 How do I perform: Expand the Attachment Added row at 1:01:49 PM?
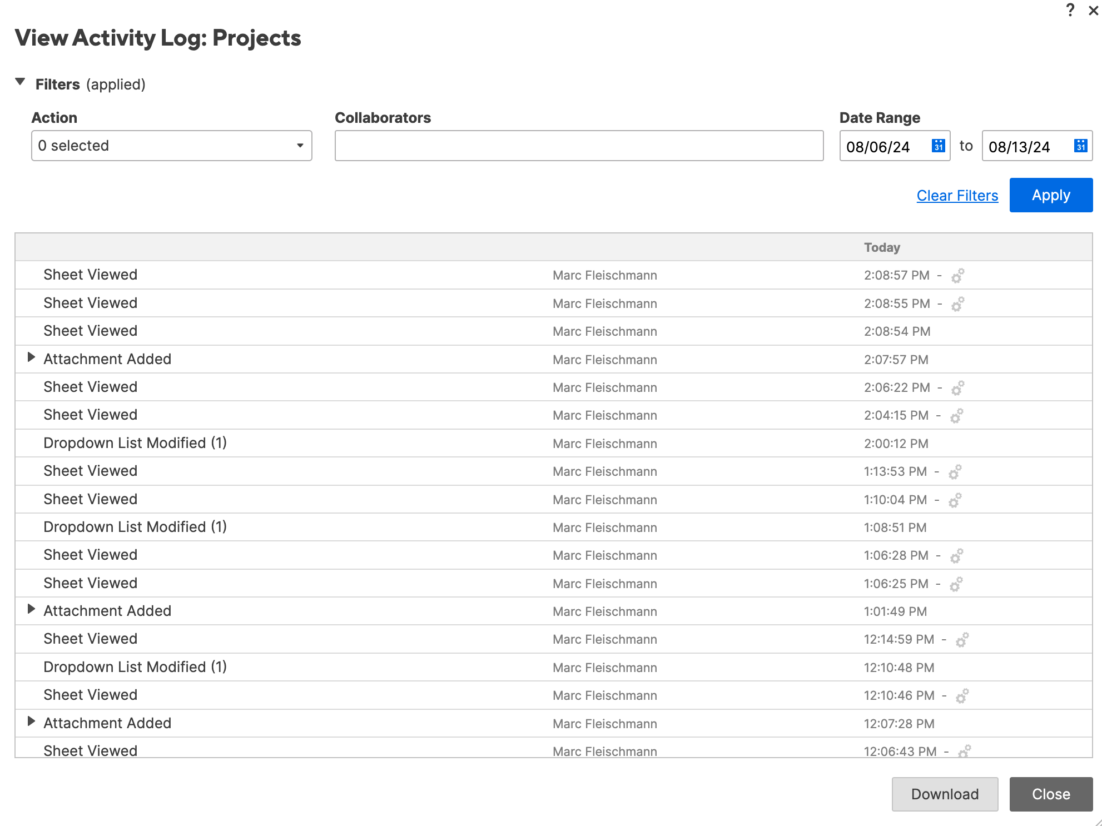click(32, 611)
